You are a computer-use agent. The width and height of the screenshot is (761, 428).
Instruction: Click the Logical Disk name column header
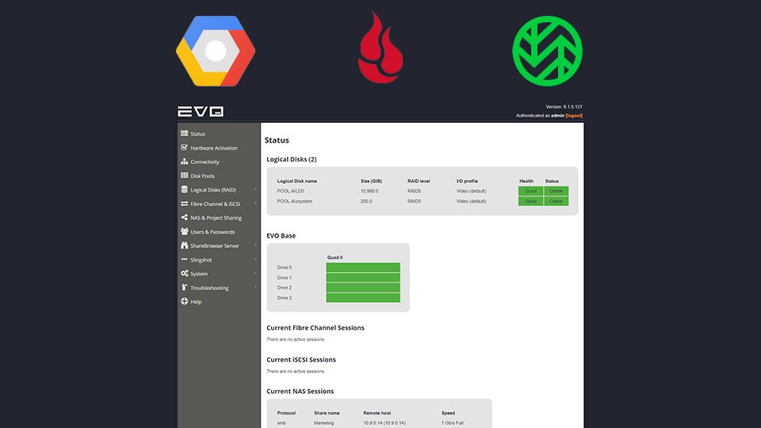[x=297, y=181]
